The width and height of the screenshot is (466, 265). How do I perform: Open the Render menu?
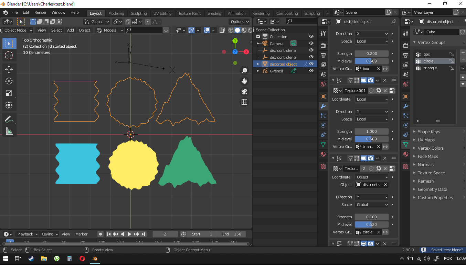point(40,12)
